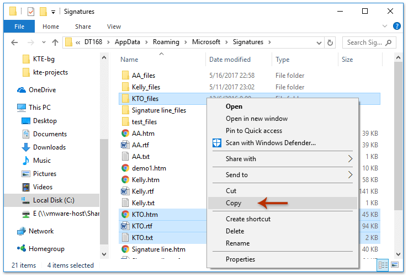Open the View ribbon tab
The height and width of the screenshot is (277, 408).
tap(114, 26)
